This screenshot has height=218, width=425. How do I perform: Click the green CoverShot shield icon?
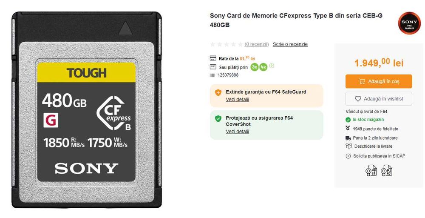[218, 118]
